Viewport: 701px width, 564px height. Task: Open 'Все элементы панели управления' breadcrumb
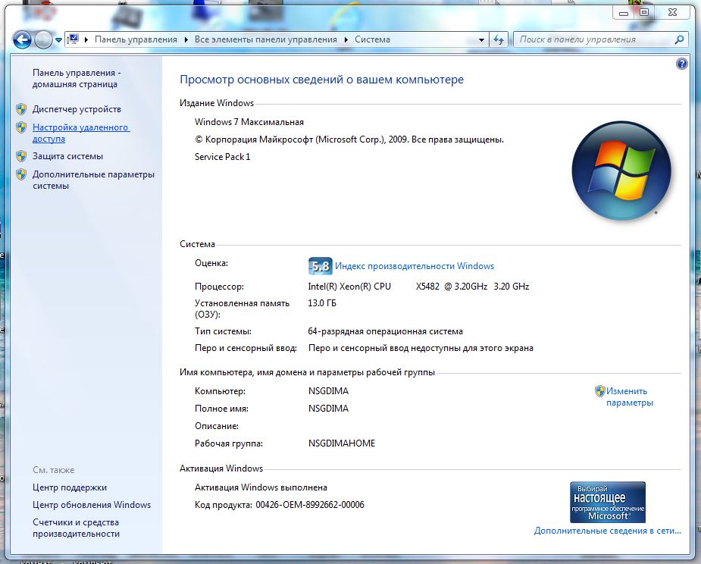click(x=265, y=39)
